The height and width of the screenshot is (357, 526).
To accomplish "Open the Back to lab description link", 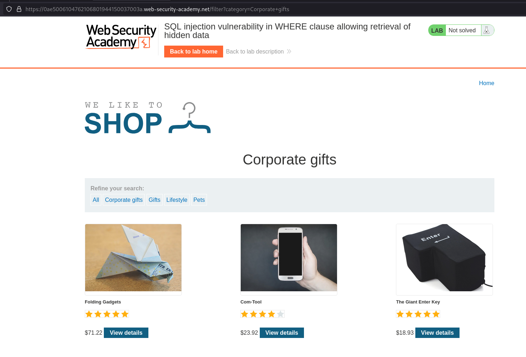I will click(x=255, y=52).
